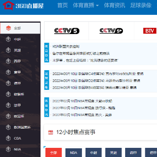
Task: Click the league icon next to 法甲
Action: (8, 105)
